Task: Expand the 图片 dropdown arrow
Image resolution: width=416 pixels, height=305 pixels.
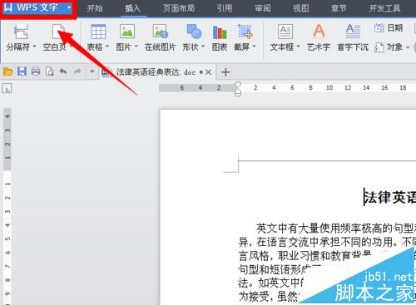Action: click(136, 47)
